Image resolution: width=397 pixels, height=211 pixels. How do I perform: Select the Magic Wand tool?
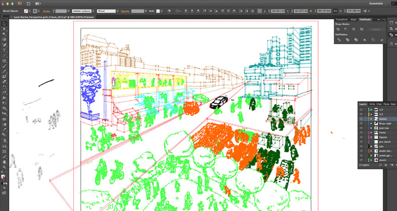[5, 34]
